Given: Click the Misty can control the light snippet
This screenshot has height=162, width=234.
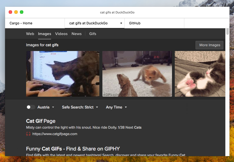Looking at the screenshot, I should (x=84, y=128).
